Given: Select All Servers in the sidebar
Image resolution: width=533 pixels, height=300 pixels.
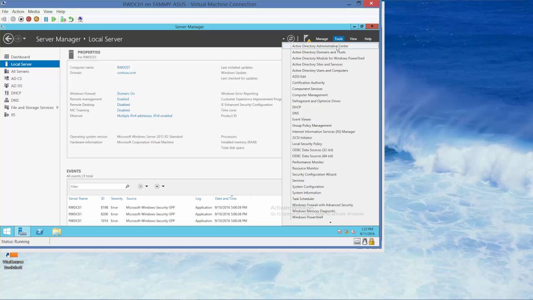Looking at the screenshot, I should coord(30,72).
